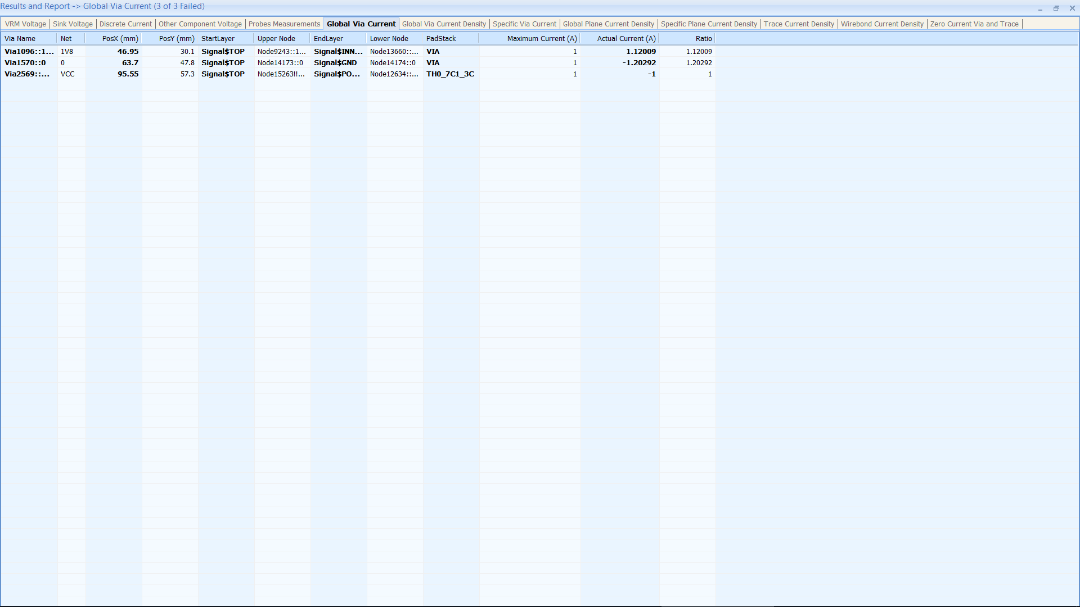The width and height of the screenshot is (1080, 607).
Task: Select the Discrete Current tab
Action: point(125,24)
